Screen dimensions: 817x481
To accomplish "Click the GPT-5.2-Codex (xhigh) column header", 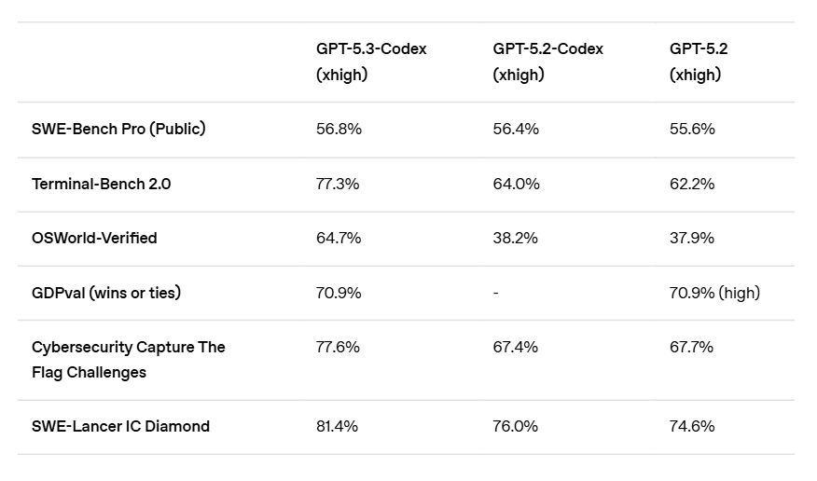I will point(547,62).
